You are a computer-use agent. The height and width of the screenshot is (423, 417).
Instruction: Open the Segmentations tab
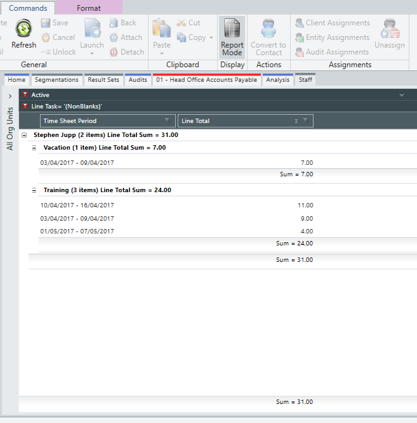pyautogui.click(x=56, y=79)
